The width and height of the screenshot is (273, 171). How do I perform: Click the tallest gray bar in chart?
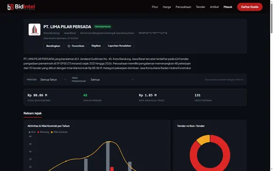108,156
